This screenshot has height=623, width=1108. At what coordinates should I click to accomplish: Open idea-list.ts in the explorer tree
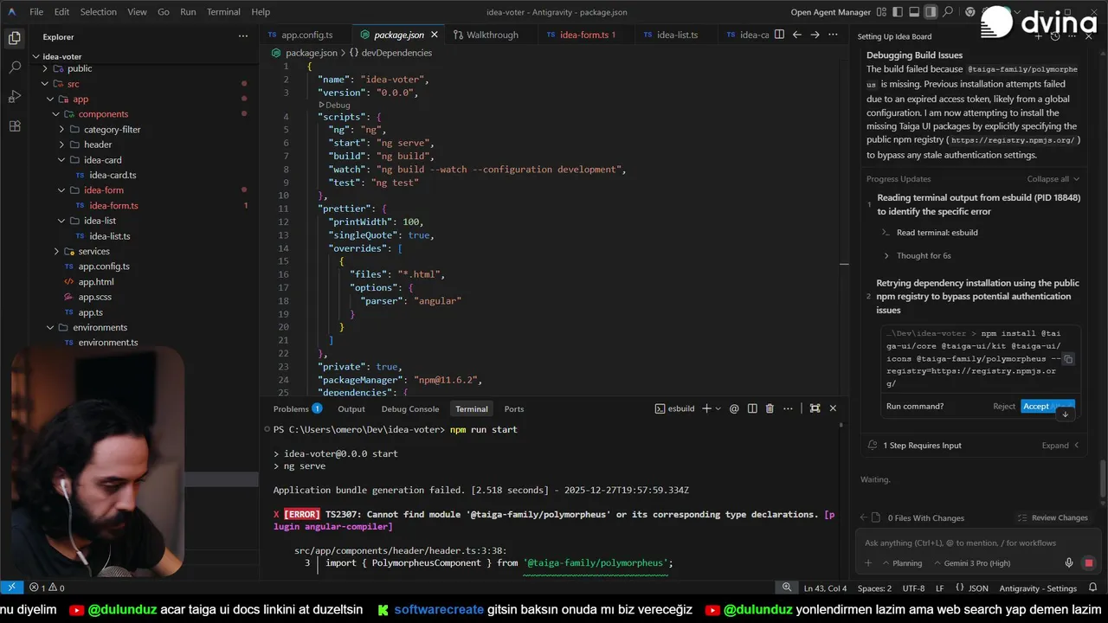pyautogui.click(x=110, y=236)
